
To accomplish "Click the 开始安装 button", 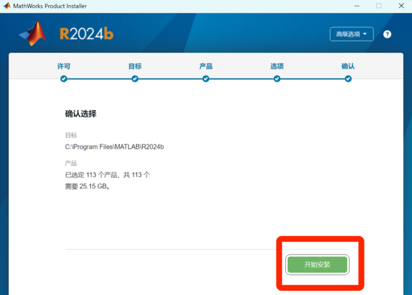I will click(317, 264).
